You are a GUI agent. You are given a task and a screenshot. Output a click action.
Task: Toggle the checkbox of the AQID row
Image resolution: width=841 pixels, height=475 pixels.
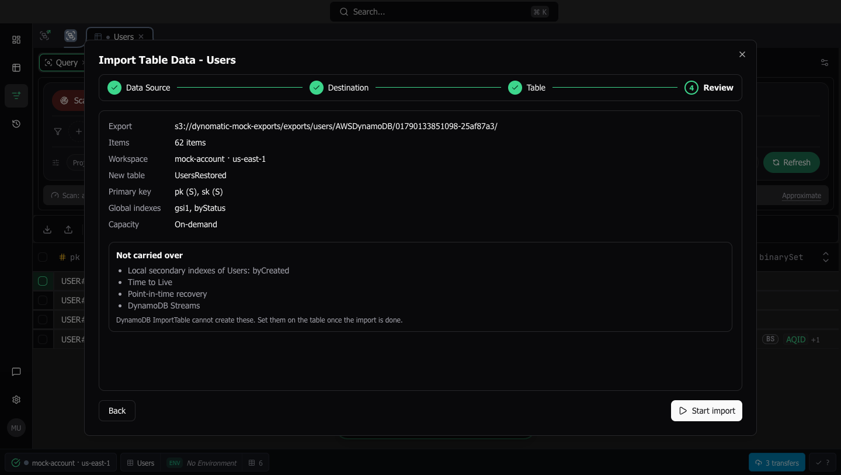[43, 339]
